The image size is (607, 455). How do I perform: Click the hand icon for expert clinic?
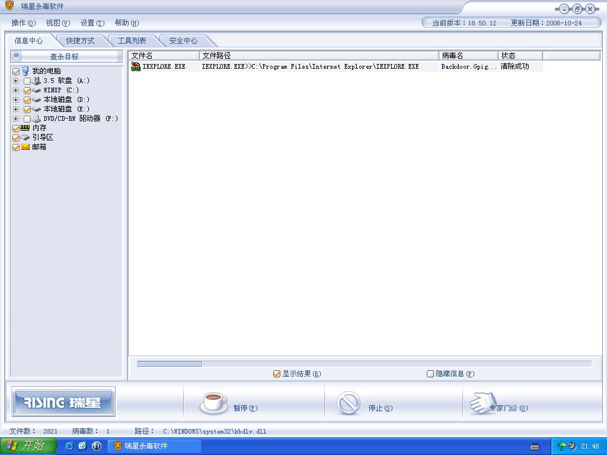[x=483, y=403]
